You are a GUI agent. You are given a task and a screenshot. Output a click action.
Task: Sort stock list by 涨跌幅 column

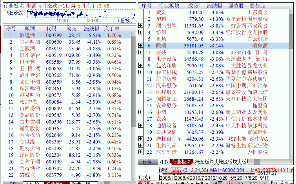coord(92,29)
